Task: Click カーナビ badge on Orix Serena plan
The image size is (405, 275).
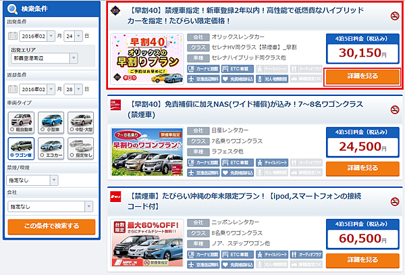Action: (203, 69)
